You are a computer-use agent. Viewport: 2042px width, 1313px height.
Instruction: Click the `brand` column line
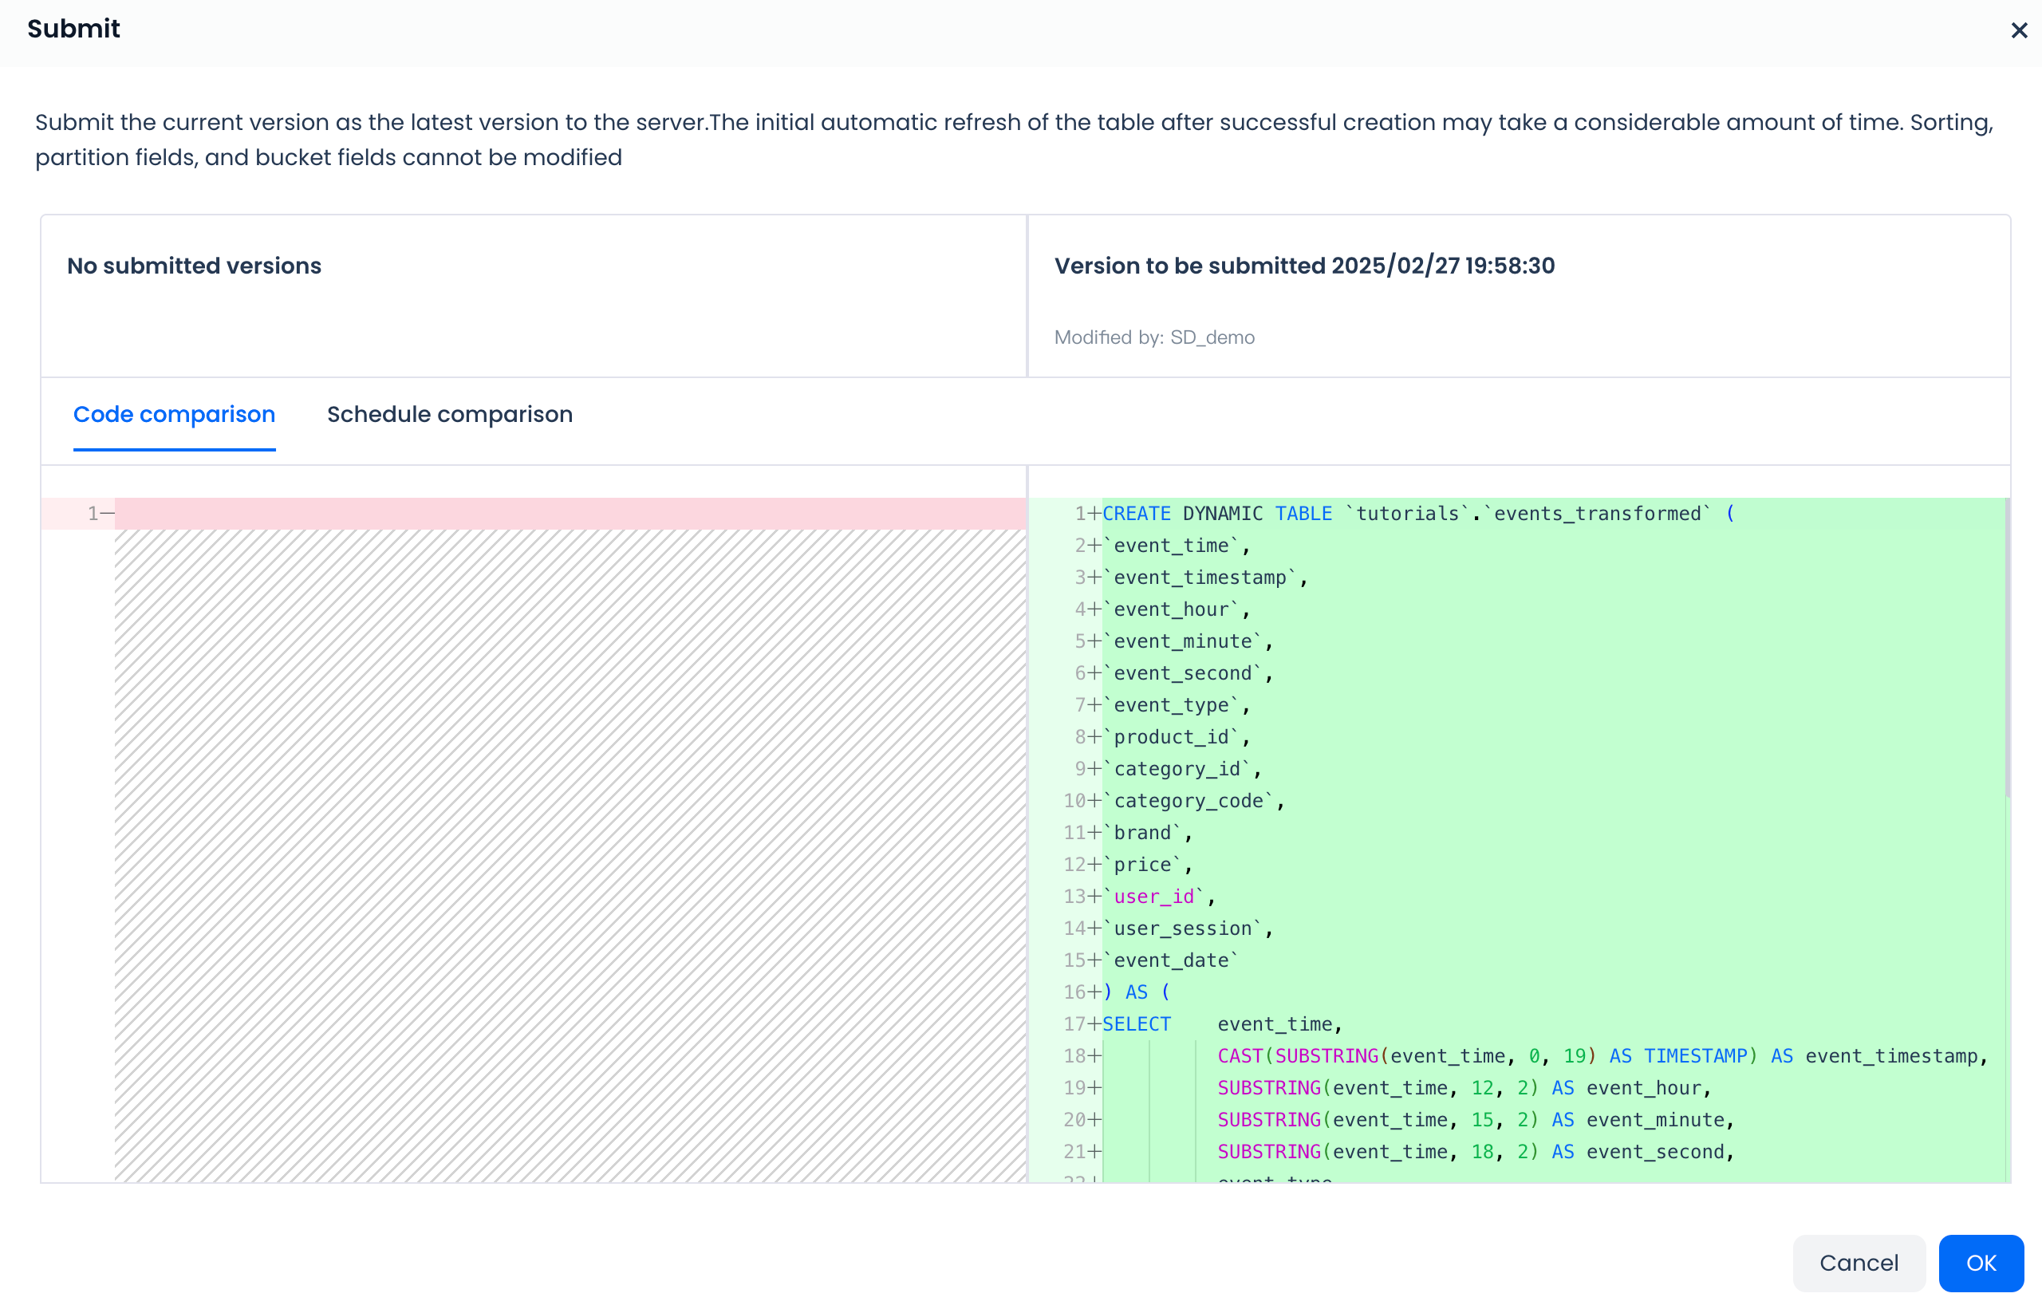pyautogui.click(x=1147, y=832)
